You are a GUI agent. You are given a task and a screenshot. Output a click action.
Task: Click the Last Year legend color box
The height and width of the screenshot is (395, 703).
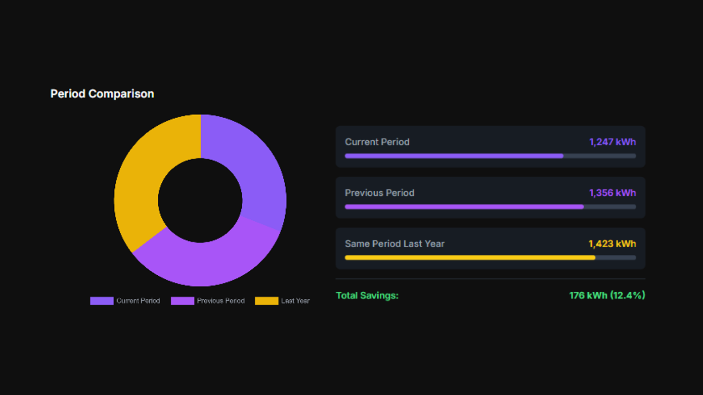tap(267, 301)
